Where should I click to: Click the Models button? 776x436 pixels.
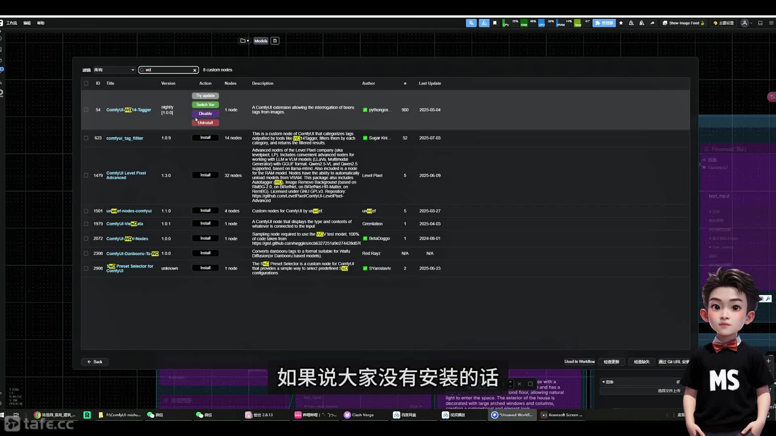[261, 41]
